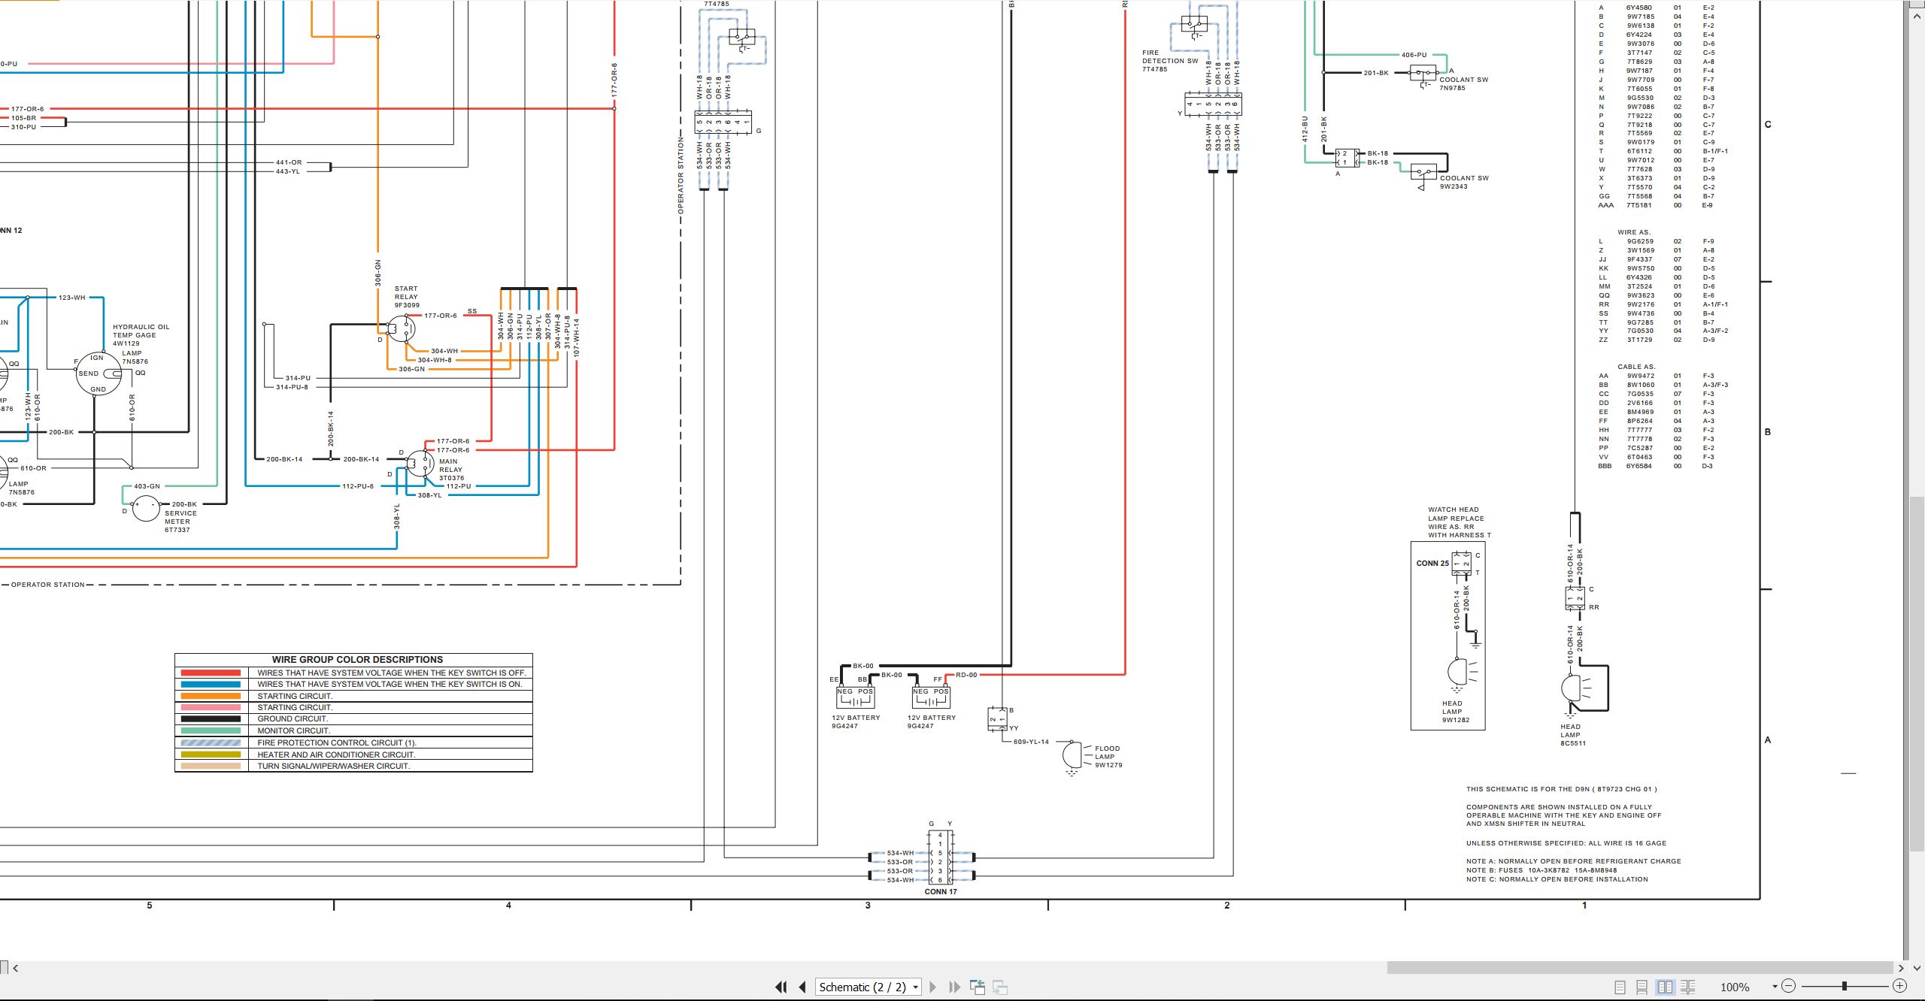Viewport: 1925px width, 1001px height.
Task: Toggle two-page side-by-side view
Action: [1665, 987]
